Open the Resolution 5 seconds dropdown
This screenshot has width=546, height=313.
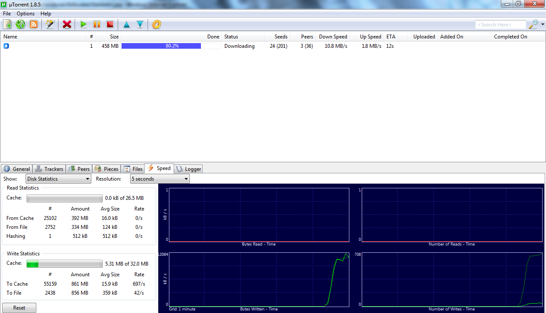coord(160,179)
